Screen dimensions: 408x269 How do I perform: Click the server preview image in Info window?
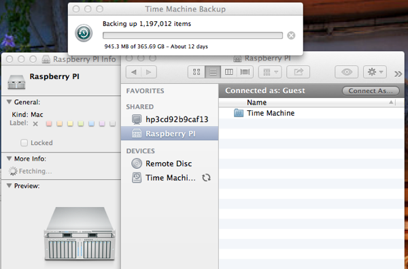tap(80, 234)
